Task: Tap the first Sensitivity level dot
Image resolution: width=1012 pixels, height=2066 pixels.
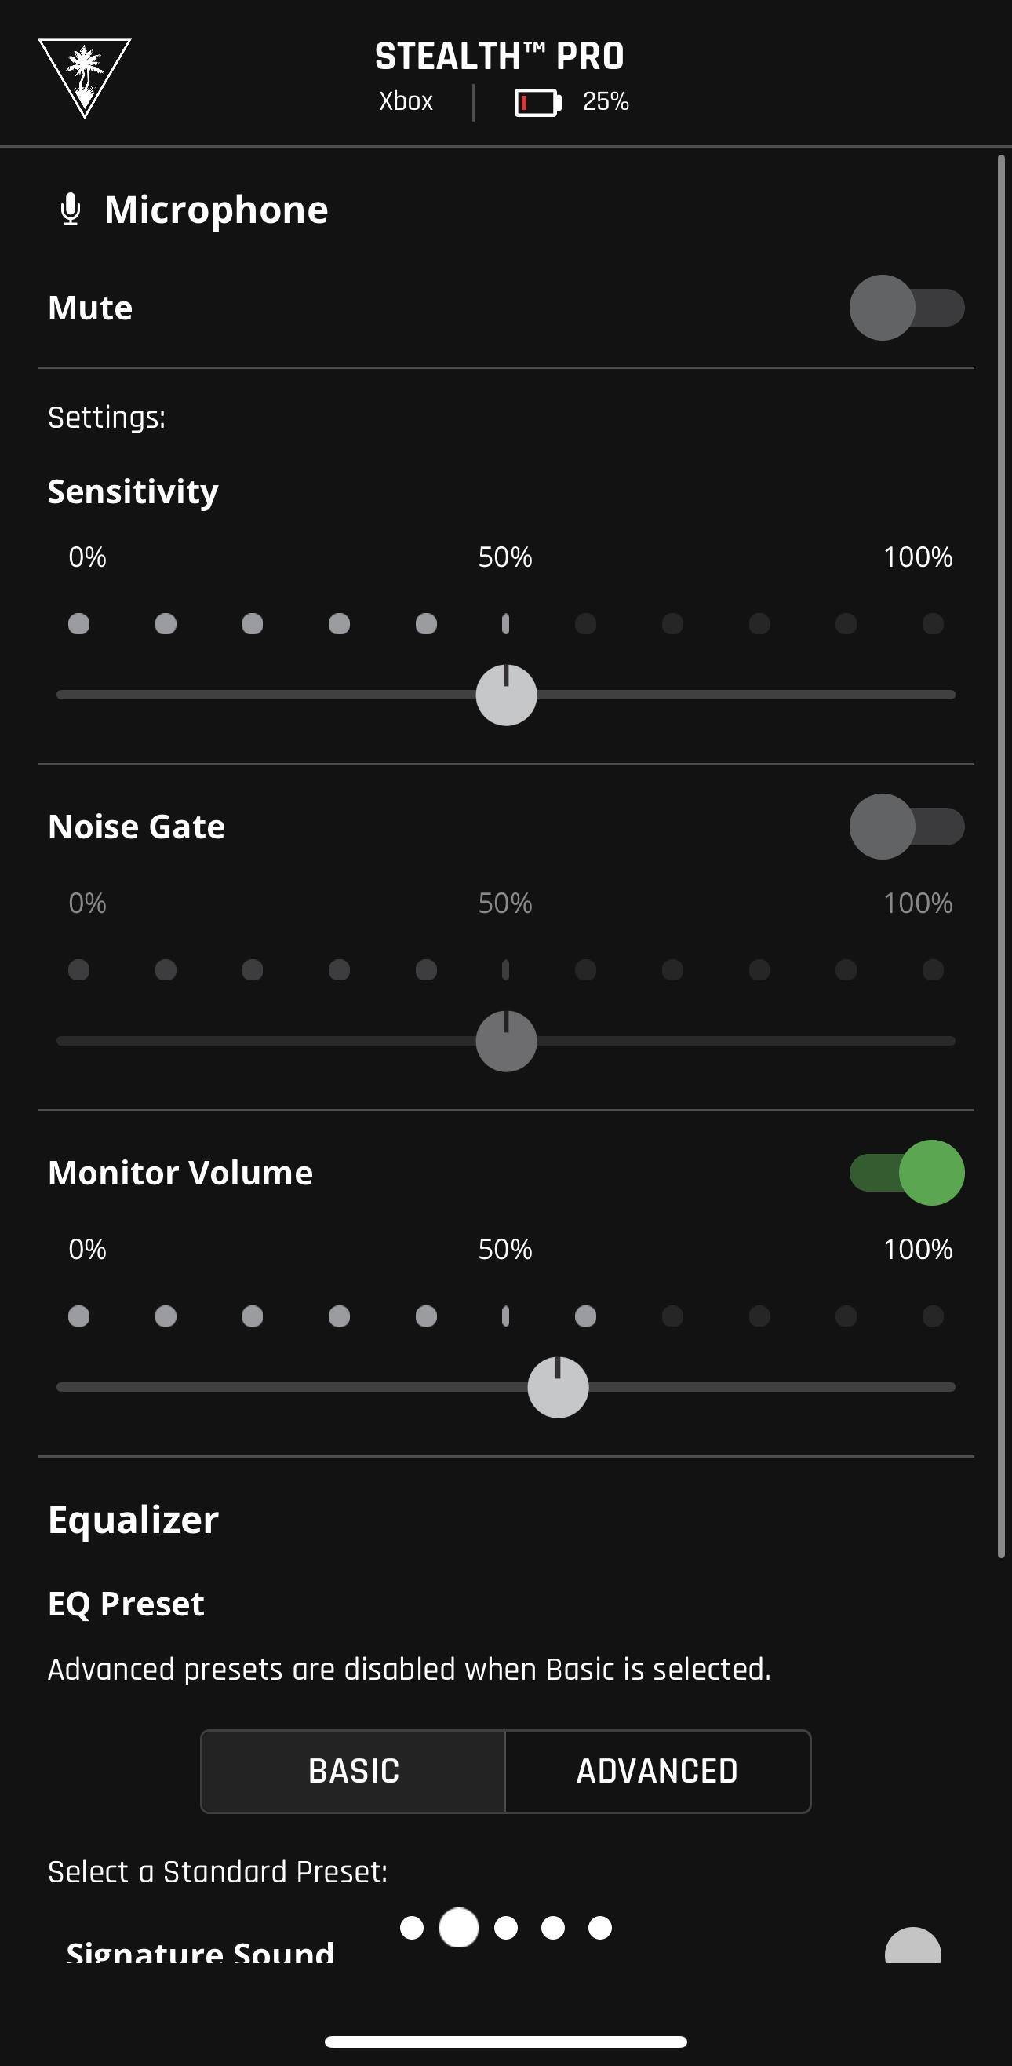Action: tap(78, 624)
